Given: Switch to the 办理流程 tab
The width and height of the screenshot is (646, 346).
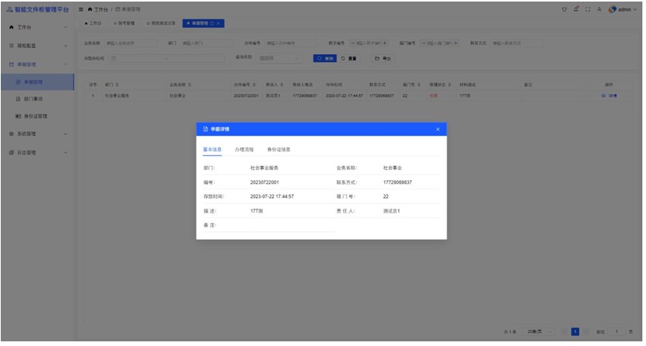Looking at the screenshot, I should click(x=245, y=148).
